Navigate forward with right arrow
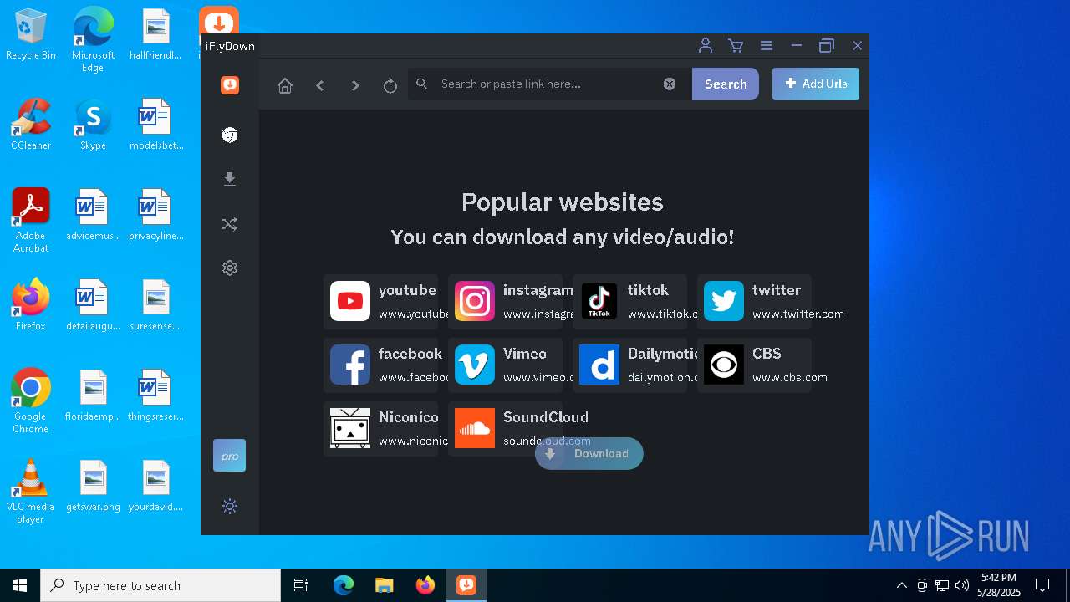This screenshot has height=602, width=1070. (x=355, y=85)
